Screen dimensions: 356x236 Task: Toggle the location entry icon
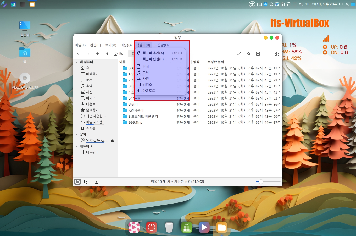[x=239, y=54]
